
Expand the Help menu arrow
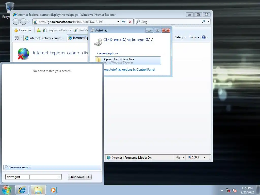207,37
